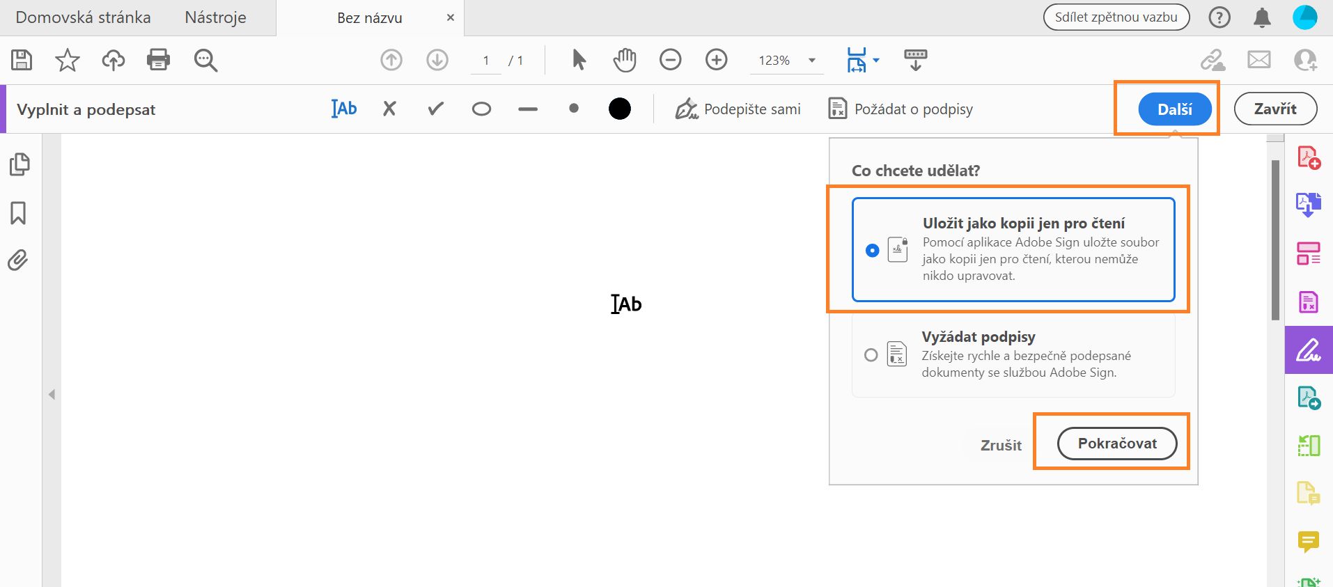Screen dimensions: 1333x587
Task: Open the user profile avatar
Action: 1305,17
